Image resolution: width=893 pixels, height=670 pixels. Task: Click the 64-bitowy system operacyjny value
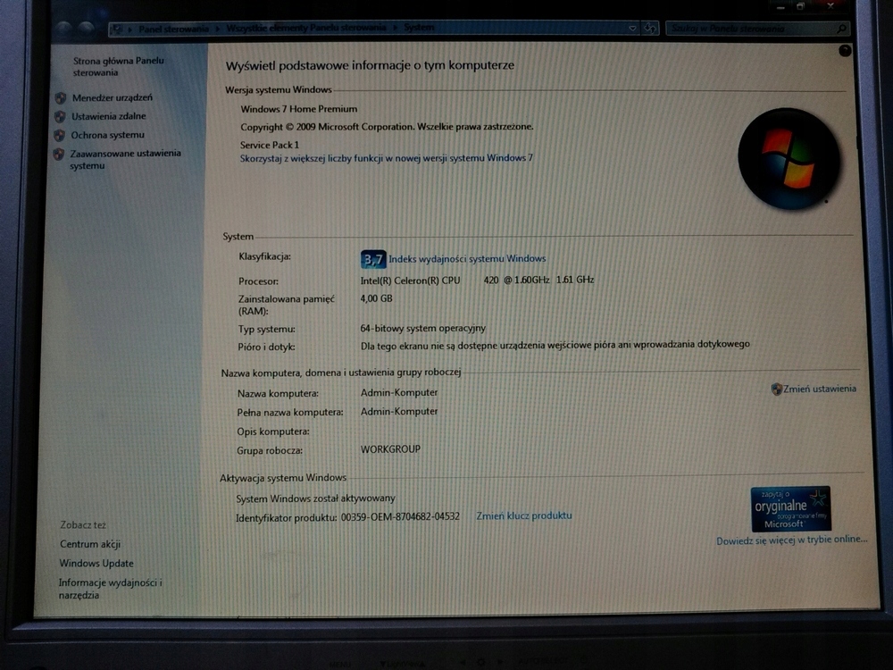(423, 328)
